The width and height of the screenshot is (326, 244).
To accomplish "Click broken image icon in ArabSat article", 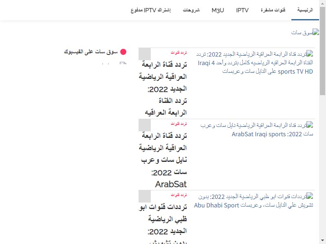I will (x=310, y=125).
